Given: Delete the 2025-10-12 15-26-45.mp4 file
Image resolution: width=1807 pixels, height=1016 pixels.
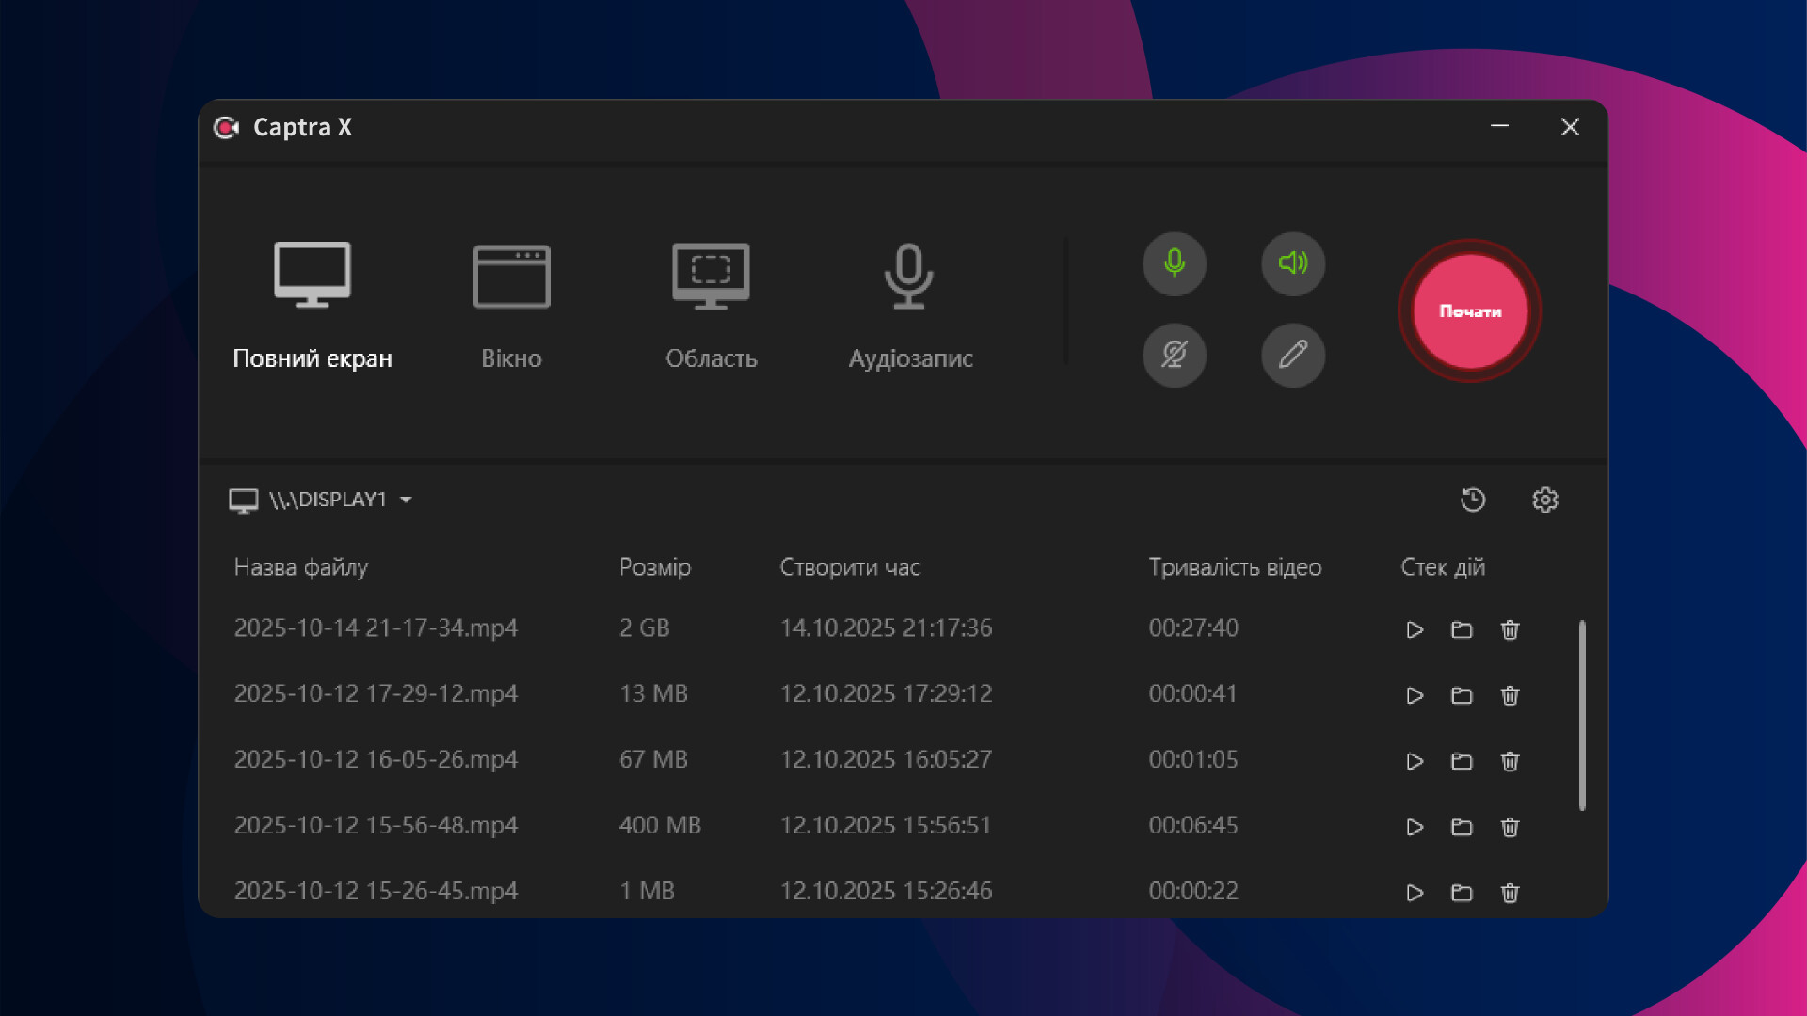Looking at the screenshot, I should pos(1510,893).
